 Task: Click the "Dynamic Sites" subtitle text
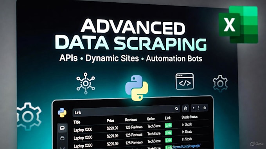[112, 58]
